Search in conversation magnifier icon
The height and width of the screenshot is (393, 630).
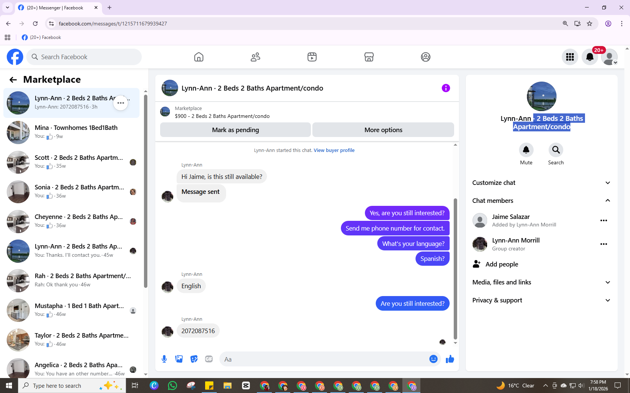click(x=556, y=150)
